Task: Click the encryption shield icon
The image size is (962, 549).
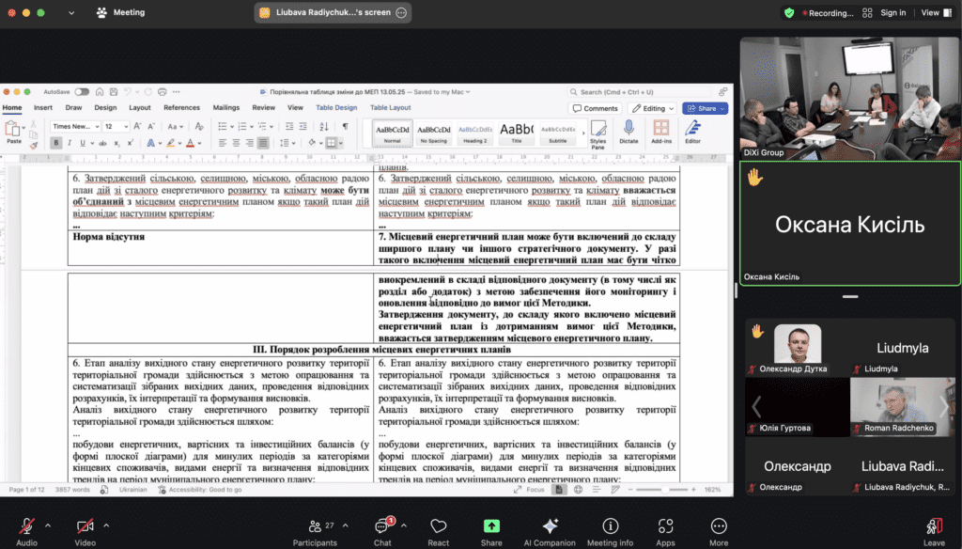Action: tap(789, 12)
